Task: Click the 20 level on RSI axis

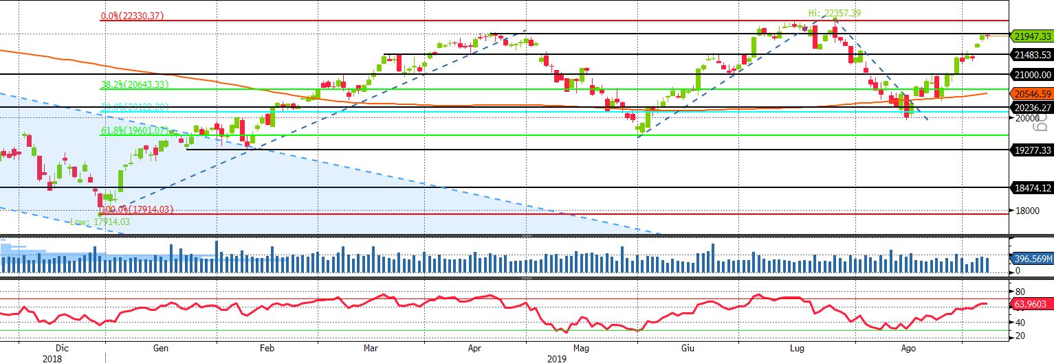Action: (x=1020, y=336)
